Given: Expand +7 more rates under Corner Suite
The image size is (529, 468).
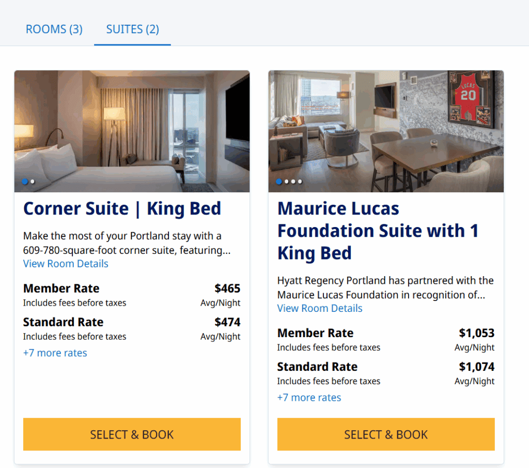Looking at the screenshot, I should click(55, 353).
